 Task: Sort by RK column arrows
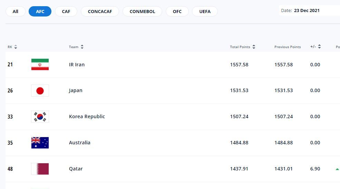click(x=16, y=47)
